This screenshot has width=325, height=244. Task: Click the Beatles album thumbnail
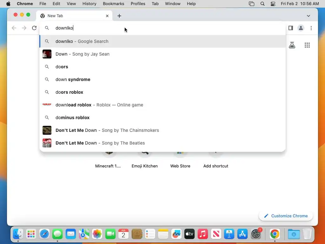tap(47, 143)
